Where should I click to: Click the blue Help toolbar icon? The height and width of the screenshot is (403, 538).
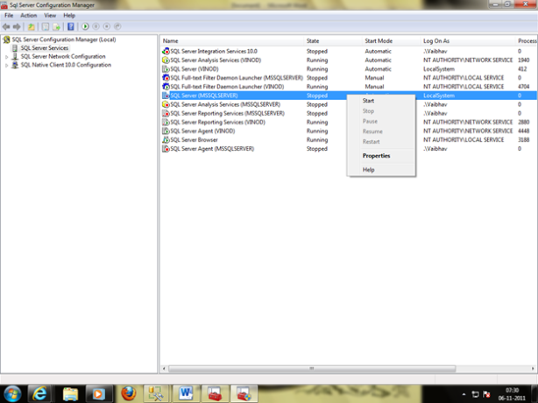tap(71, 26)
